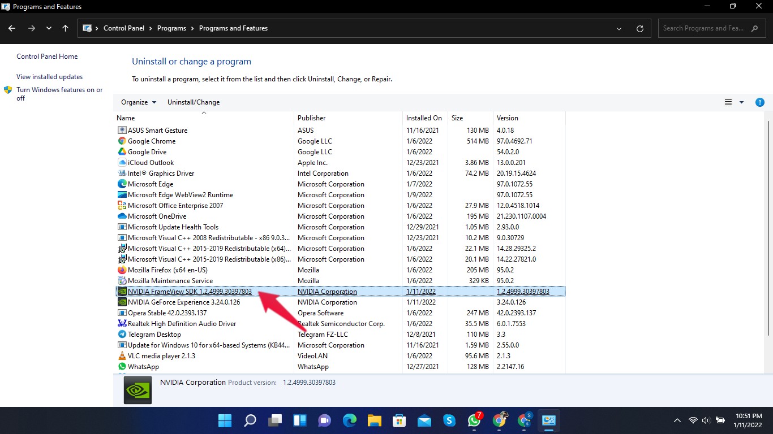The width and height of the screenshot is (773, 434).
Task: Open View installed updates link
Action: pos(49,77)
